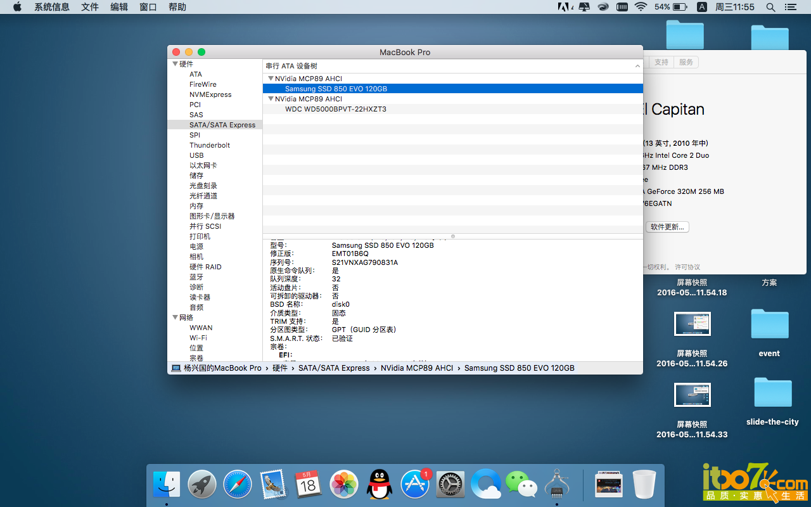Select Wi-Fi under 网络 in sidebar

click(198, 338)
